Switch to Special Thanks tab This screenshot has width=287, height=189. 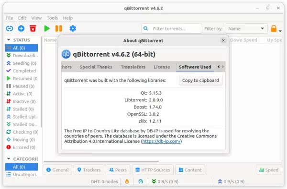(96, 67)
